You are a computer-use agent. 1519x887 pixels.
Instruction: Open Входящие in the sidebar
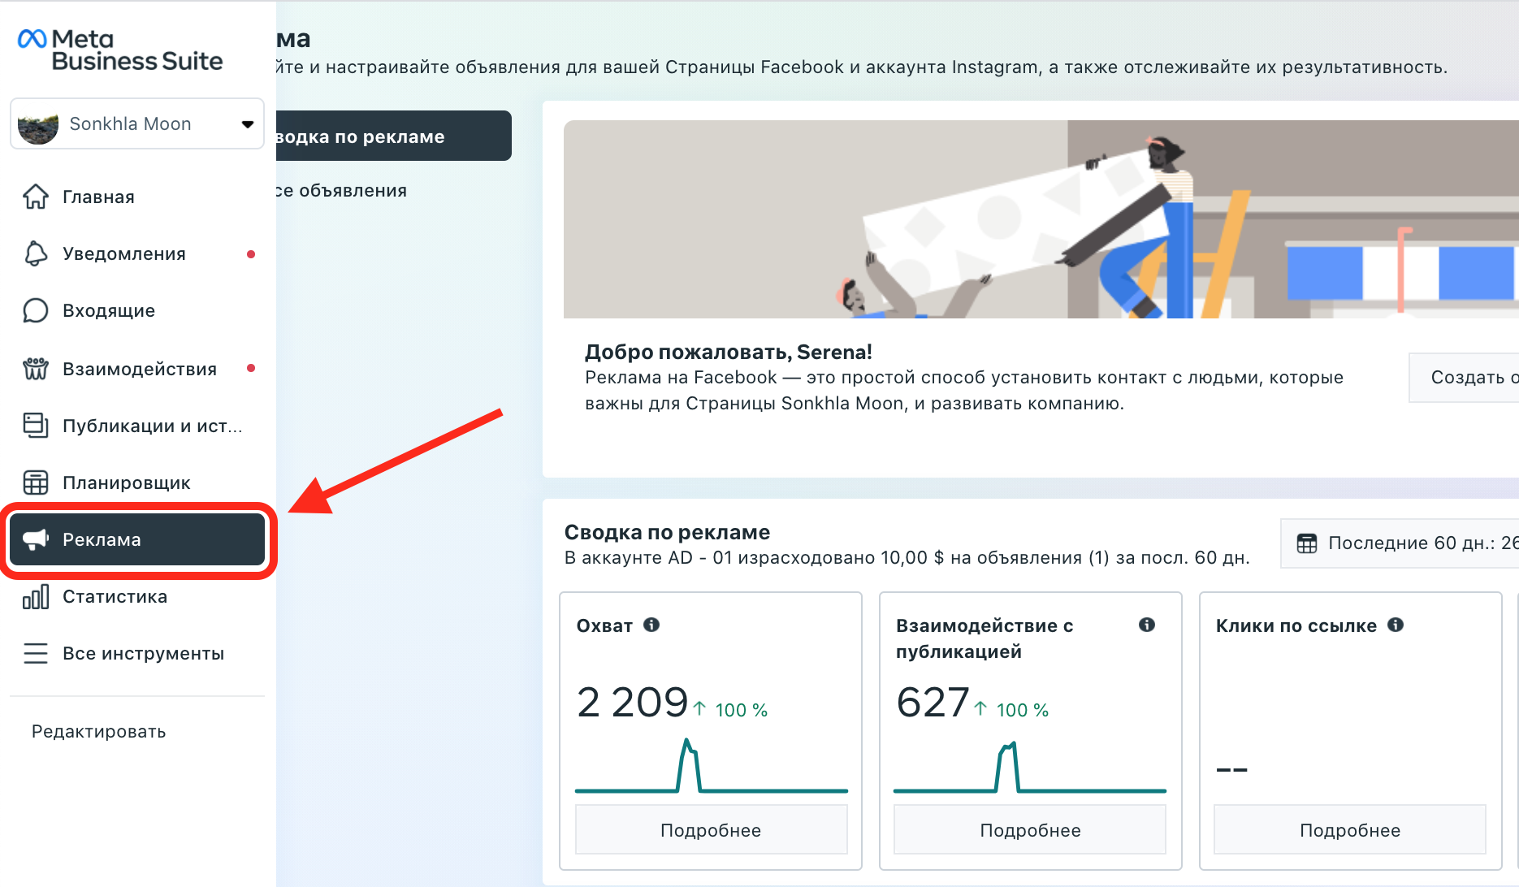(x=137, y=310)
